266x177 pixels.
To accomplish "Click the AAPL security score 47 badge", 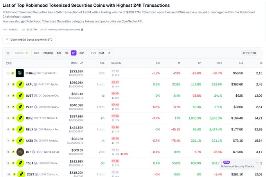I will [x=115, y=82].
